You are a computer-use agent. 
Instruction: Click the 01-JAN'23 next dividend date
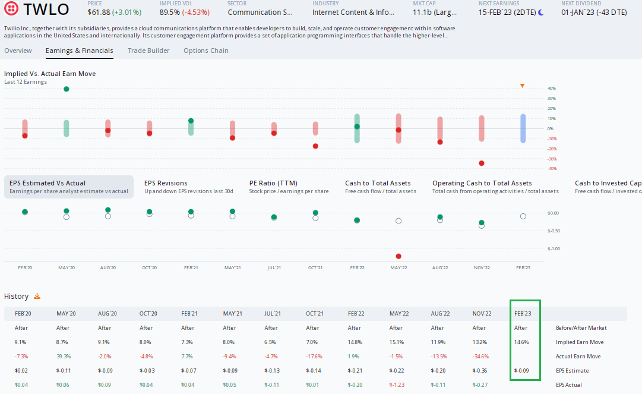point(594,12)
